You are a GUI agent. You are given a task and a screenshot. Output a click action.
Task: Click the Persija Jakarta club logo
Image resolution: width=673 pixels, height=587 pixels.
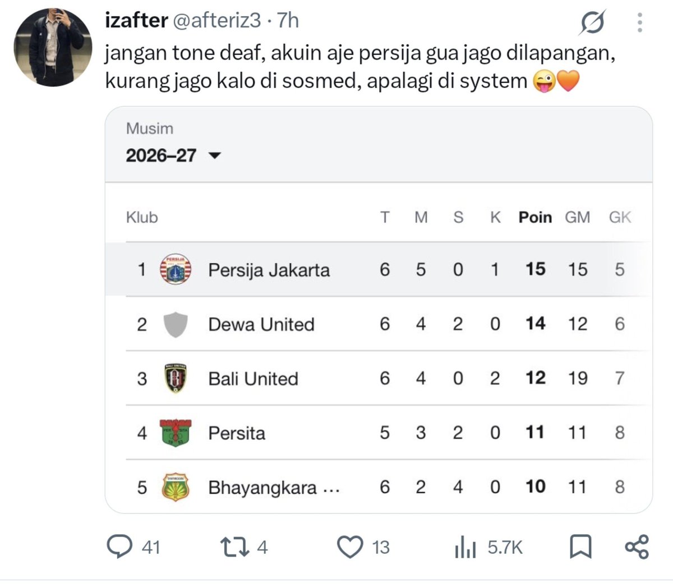pos(176,269)
